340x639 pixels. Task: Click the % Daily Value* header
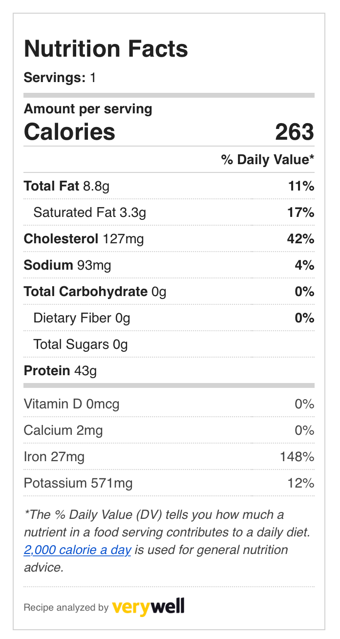[267, 160]
